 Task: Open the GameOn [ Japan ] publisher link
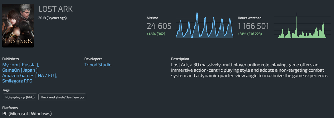pos(20,70)
